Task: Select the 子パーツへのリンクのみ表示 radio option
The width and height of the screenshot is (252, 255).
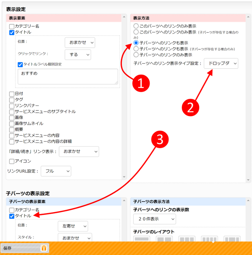Action: click(136, 55)
